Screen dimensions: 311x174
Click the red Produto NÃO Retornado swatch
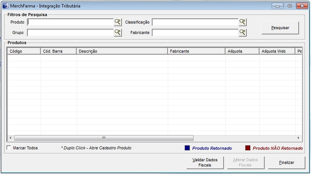[248, 148]
